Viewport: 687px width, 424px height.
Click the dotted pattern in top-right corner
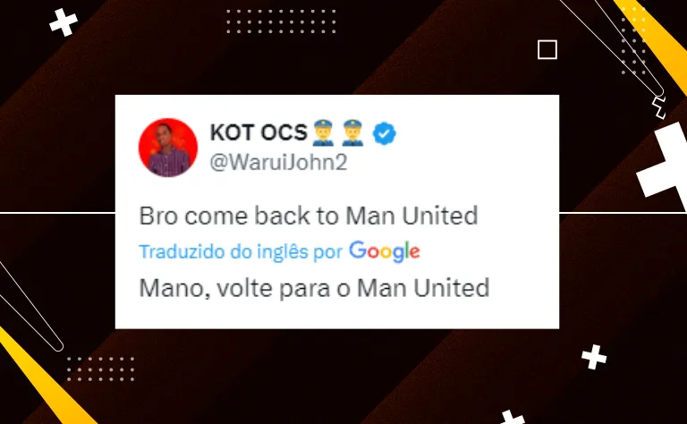(633, 41)
